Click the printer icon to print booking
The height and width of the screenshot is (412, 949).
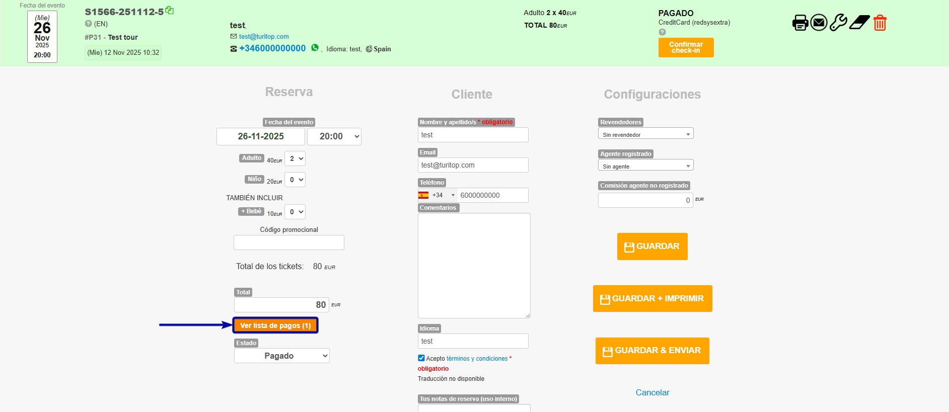800,23
